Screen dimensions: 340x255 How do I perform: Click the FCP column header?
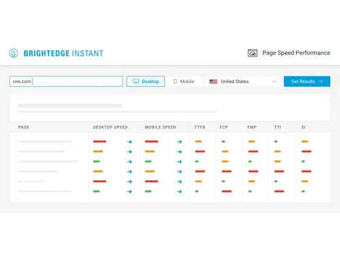[224, 127]
